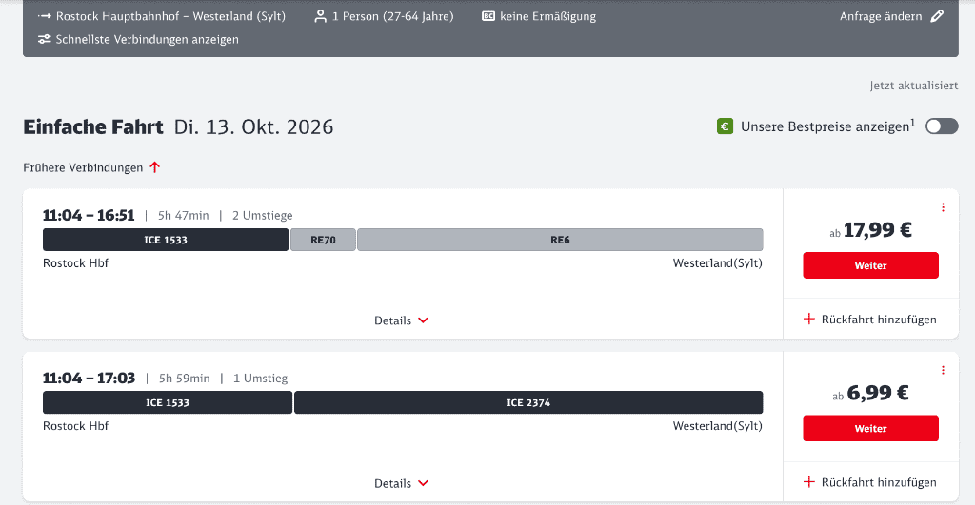Image resolution: width=975 pixels, height=505 pixels.
Task: Select the RE6 segment bar
Action: pyautogui.click(x=560, y=240)
